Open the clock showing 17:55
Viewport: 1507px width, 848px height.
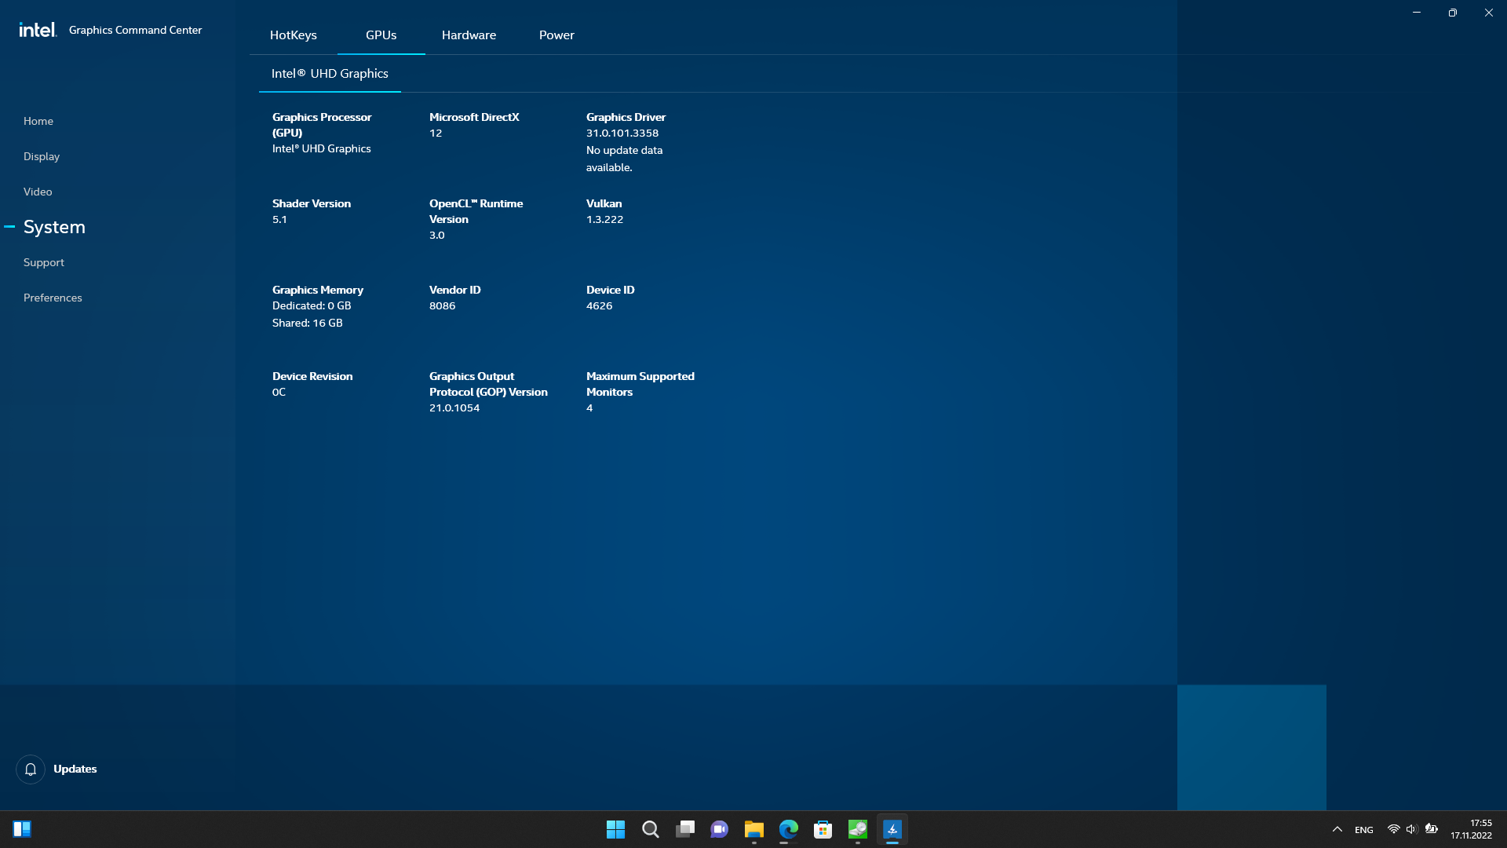(1472, 829)
